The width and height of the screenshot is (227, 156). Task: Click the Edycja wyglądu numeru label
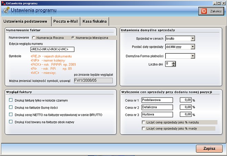click(26, 44)
